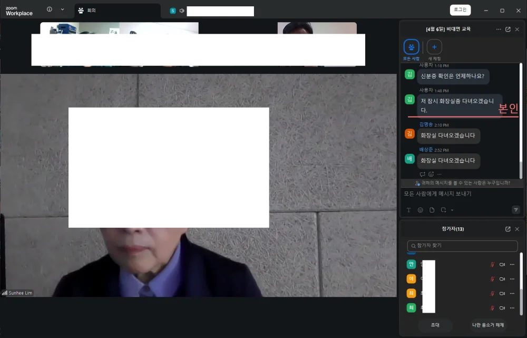This screenshot has height=338, width=527.
Task: Toggle camera icon in green 최 participant row
Action: pyautogui.click(x=502, y=308)
